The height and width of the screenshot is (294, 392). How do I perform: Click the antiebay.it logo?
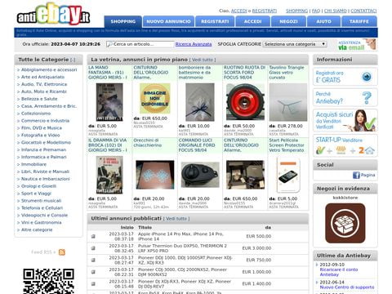[53, 14]
